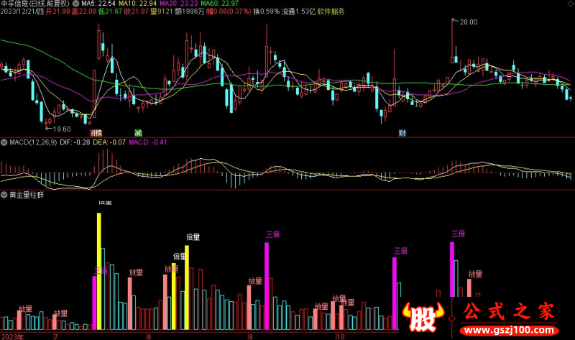Click the change value 幅0.08(0.37%)
The image size is (575, 340).
(x=229, y=12)
